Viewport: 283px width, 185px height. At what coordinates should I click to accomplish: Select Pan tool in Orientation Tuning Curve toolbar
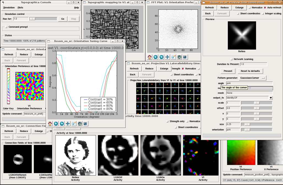click(68, 124)
